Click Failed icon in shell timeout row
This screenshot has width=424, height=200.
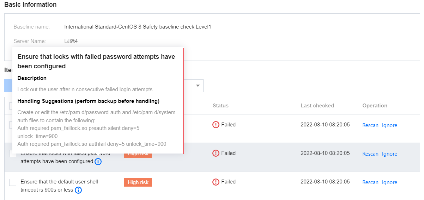point(216,182)
